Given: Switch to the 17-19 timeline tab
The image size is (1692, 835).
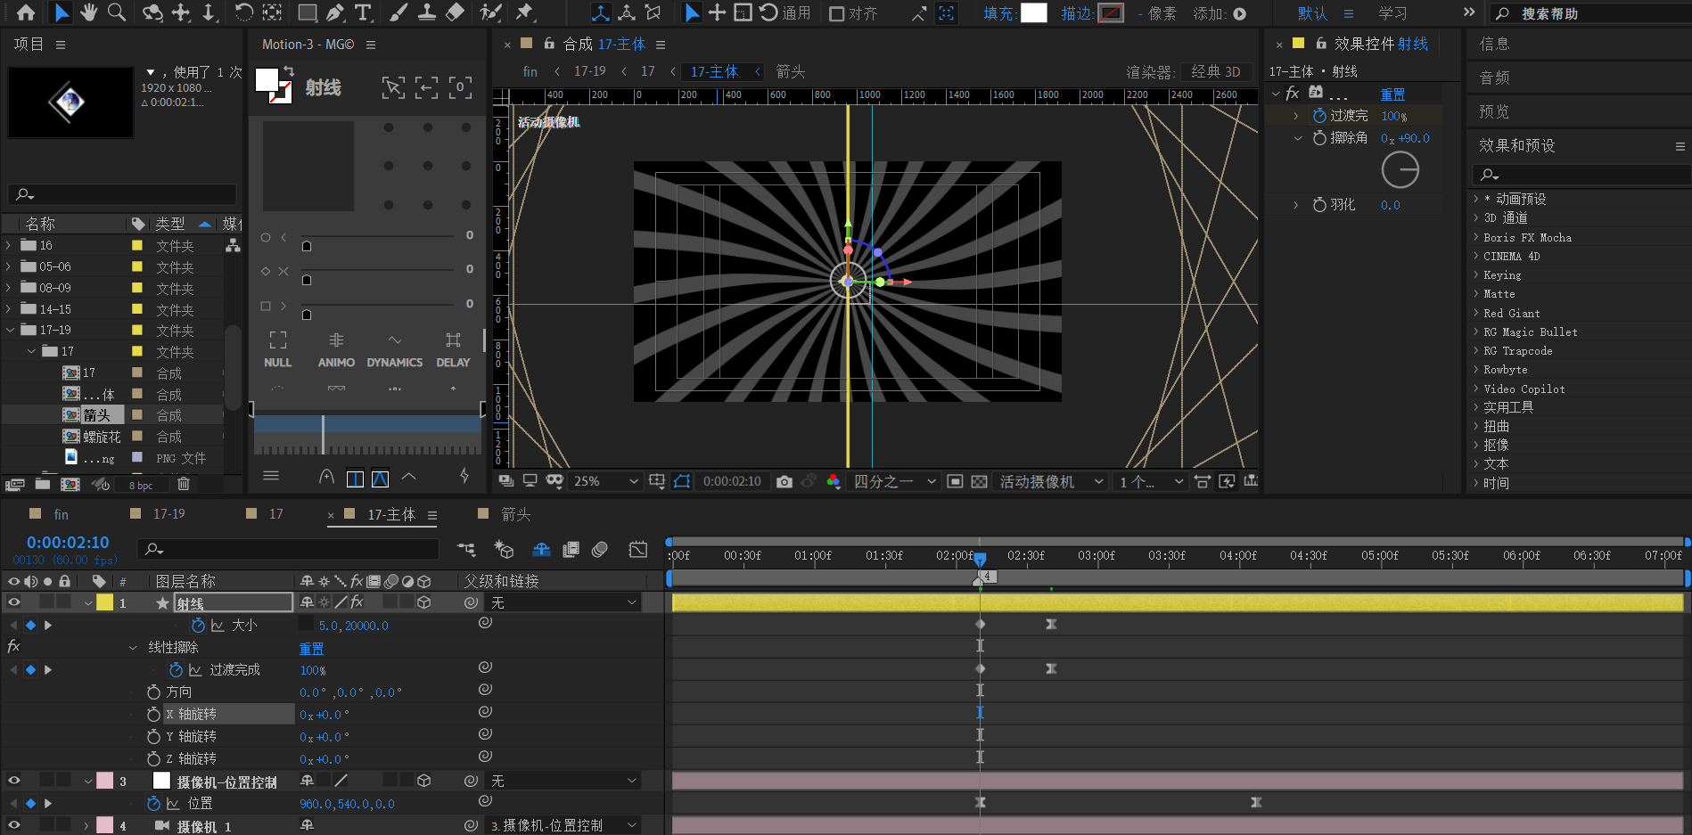Looking at the screenshot, I should [169, 514].
